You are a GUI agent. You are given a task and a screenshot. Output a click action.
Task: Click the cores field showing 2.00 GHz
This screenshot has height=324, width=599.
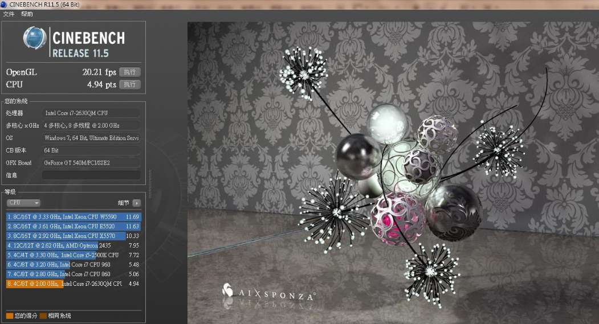tap(91, 125)
